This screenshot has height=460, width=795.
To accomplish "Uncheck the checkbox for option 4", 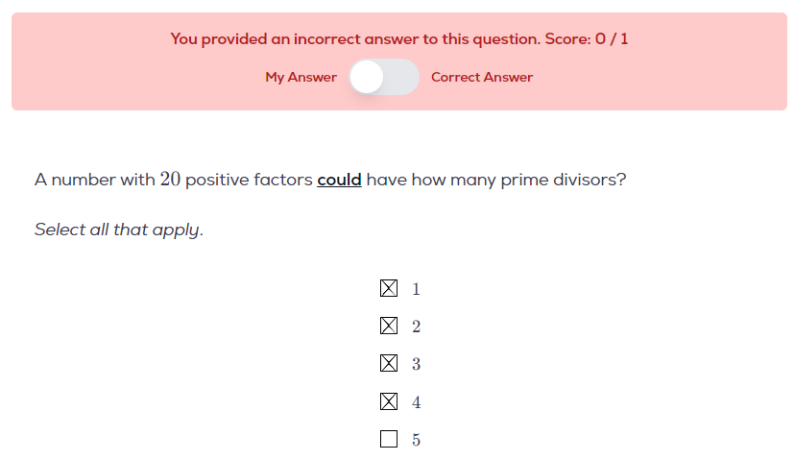I will [389, 401].
